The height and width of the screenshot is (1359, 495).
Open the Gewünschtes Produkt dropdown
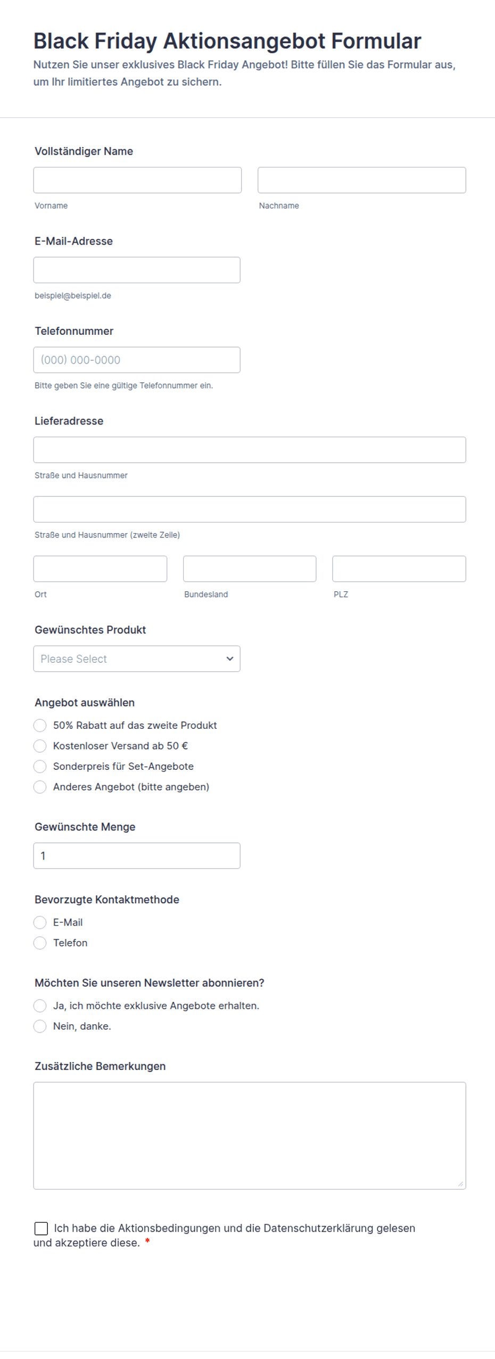137,659
